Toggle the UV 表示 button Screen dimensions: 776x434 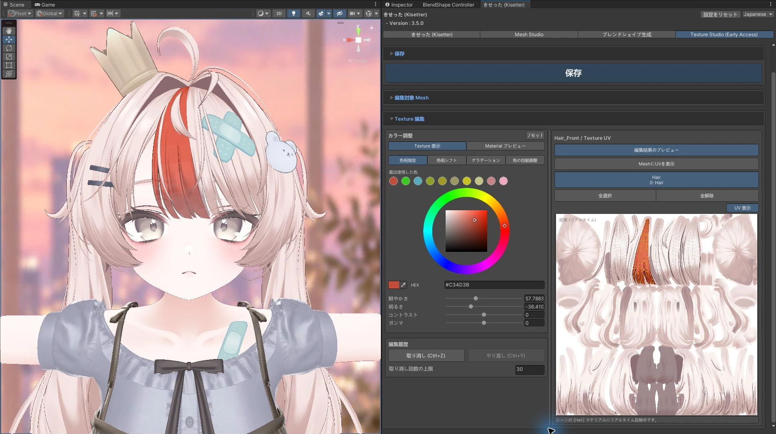pos(742,208)
